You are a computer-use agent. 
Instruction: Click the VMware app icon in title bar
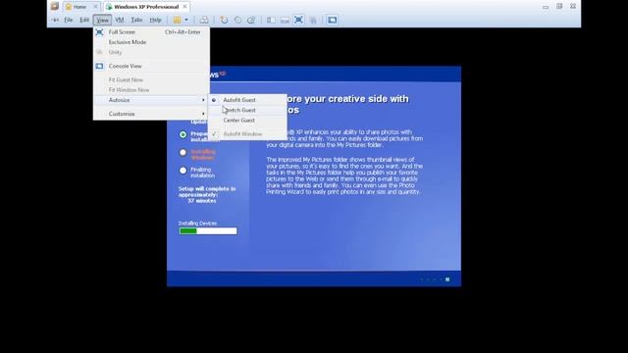click(x=55, y=6)
